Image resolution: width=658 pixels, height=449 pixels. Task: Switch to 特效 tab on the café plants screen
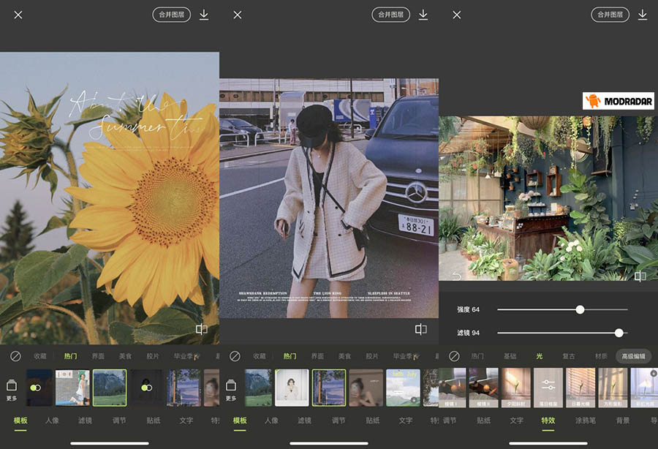pos(548,420)
